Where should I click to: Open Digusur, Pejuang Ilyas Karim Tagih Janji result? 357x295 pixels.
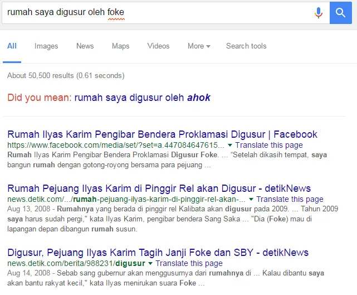(x=158, y=253)
